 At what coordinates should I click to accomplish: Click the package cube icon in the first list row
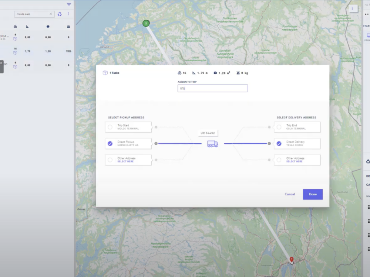coord(15,39)
